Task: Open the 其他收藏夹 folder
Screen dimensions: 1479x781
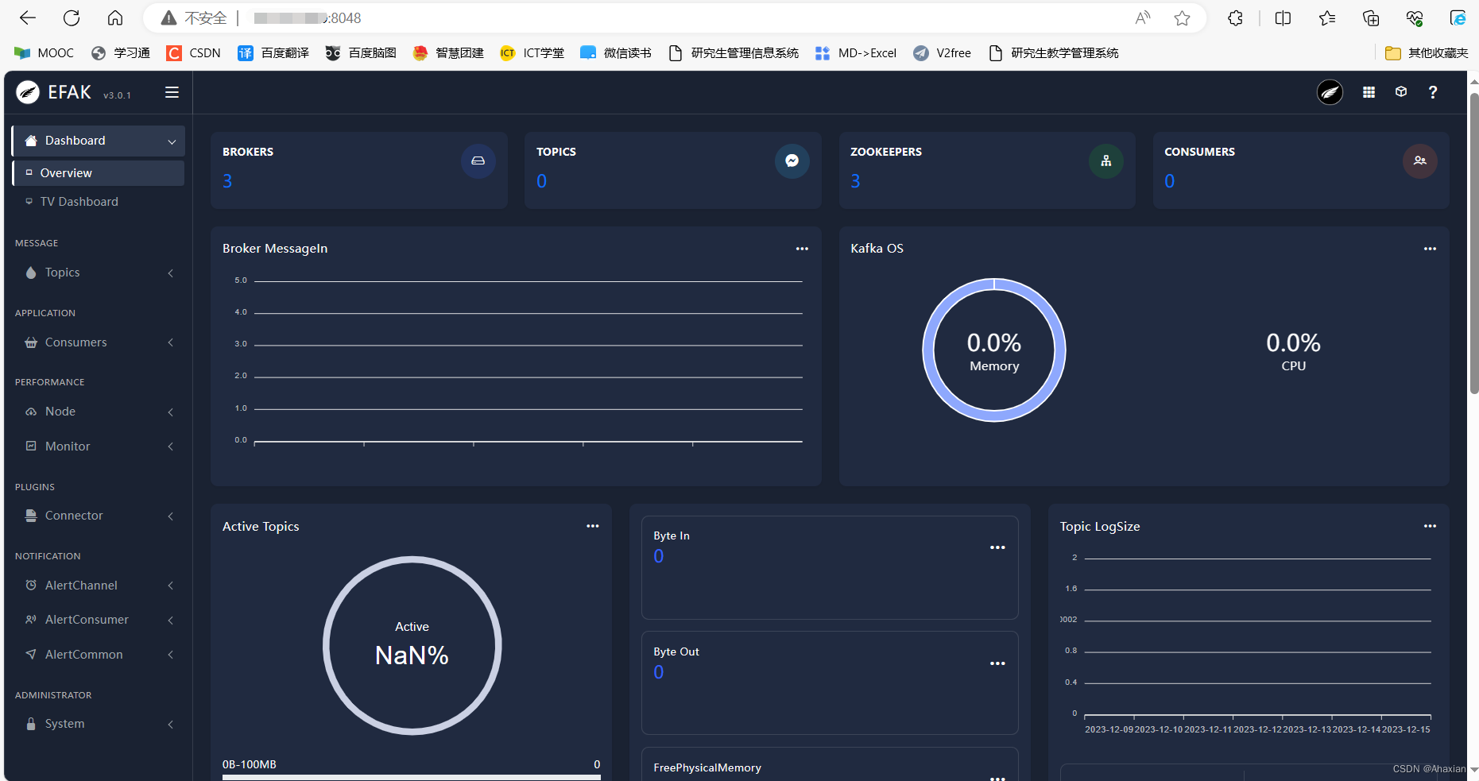Action: (x=1427, y=53)
